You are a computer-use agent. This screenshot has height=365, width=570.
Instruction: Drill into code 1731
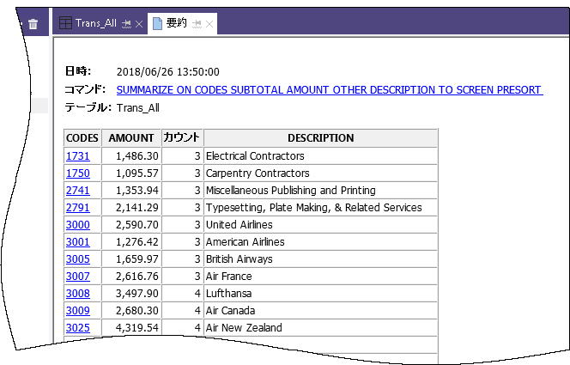(76, 156)
